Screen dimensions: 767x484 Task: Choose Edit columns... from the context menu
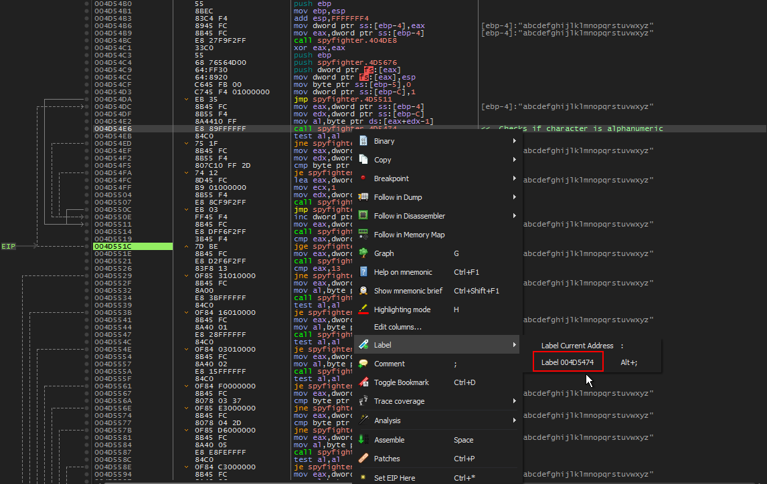point(398,327)
